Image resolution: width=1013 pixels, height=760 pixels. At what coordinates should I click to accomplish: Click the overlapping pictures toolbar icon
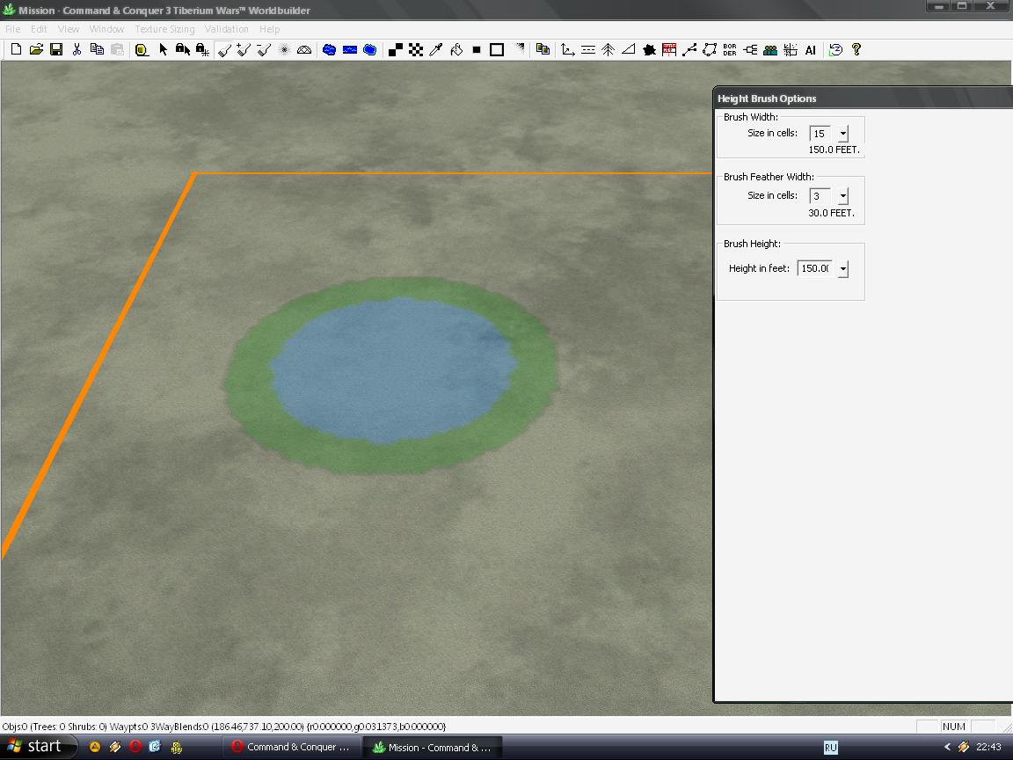543,50
